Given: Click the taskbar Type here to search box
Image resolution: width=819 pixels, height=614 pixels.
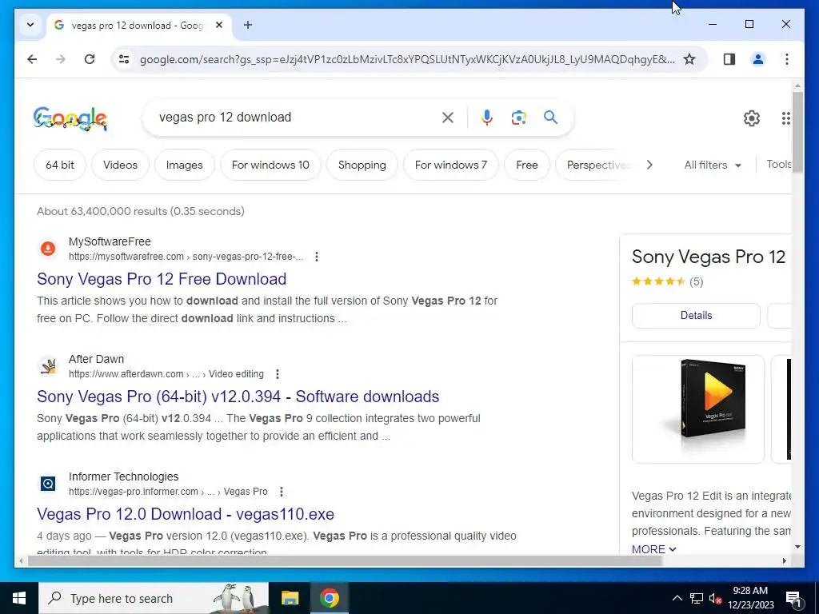Looking at the screenshot, I should 154,598.
